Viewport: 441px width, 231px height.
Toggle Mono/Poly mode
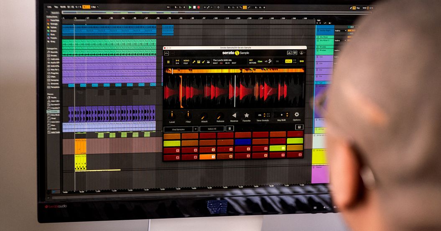186,62
